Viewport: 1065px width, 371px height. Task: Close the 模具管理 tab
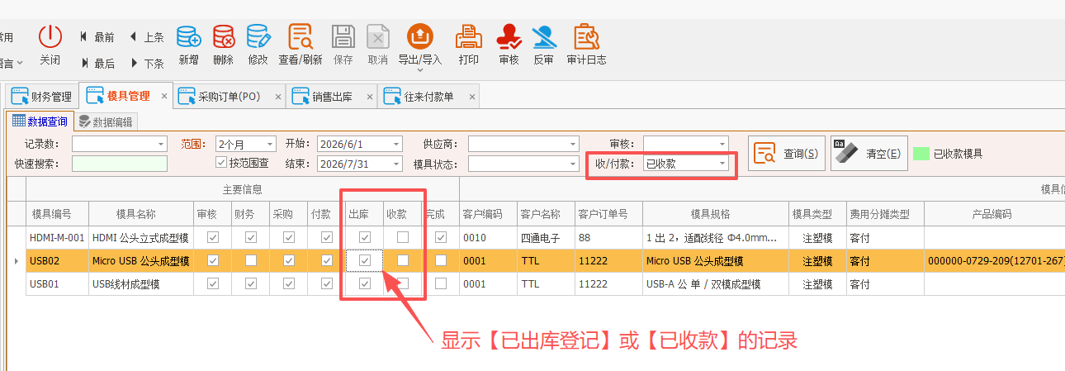point(163,96)
